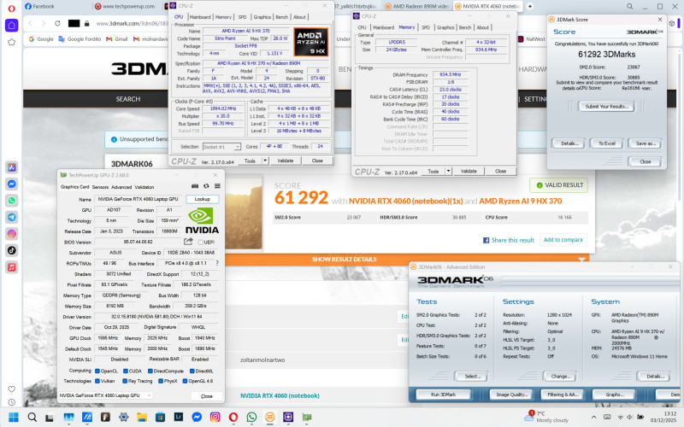This screenshot has height=427, width=684.
Task: Open Tools dropdown arrow in left CPU-Z window
Action: [265, 161]
